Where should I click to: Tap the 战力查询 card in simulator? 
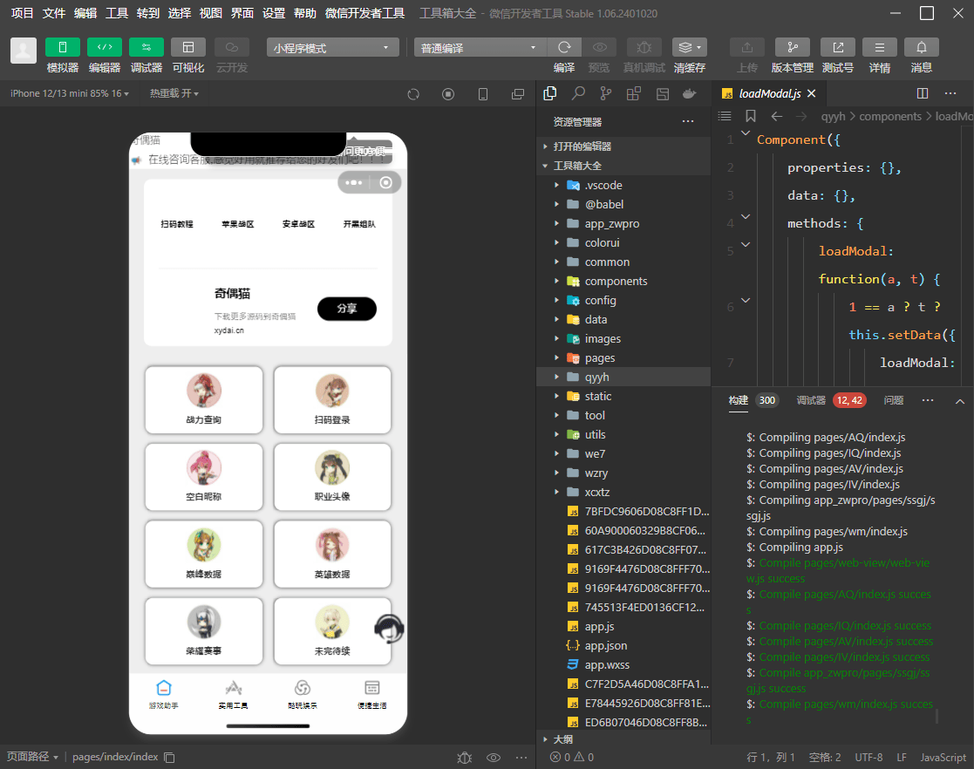click(x=203, y=399)
